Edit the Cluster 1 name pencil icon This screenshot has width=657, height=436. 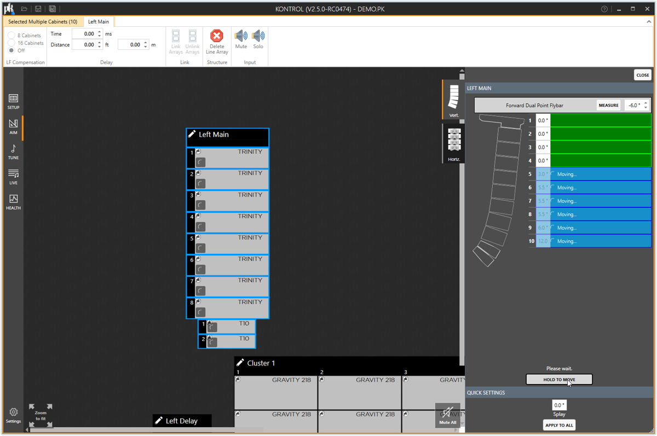point(240,363)
